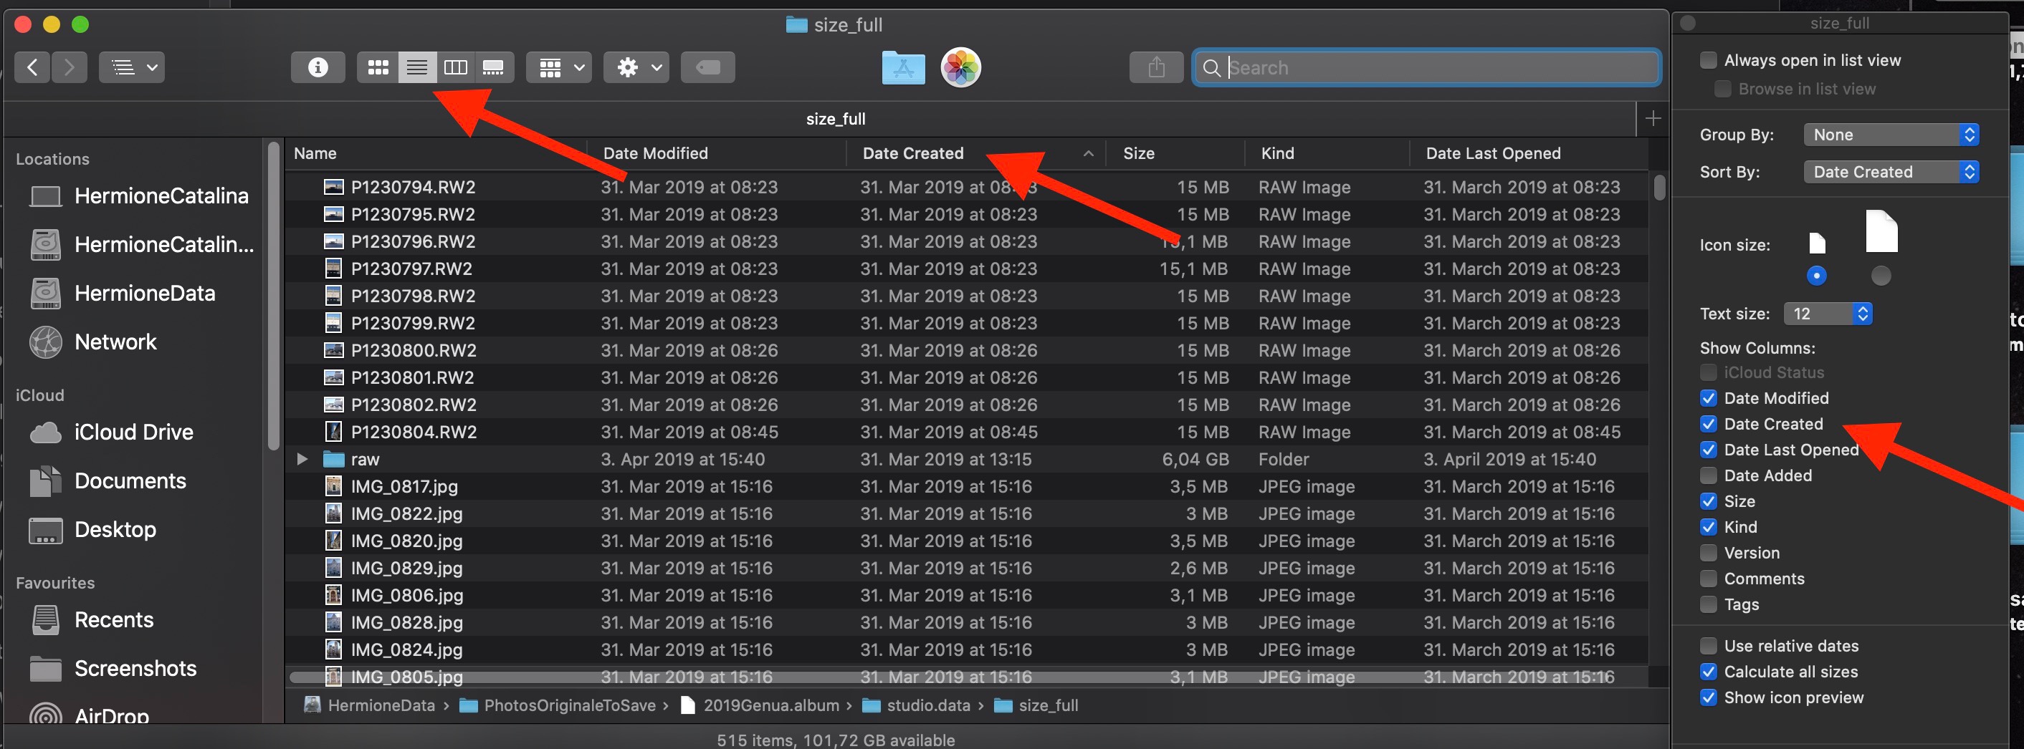Open the Group By dropdown
Image resolution: width=2024 pixels, height=749 pixels.
click(1890, 135)
